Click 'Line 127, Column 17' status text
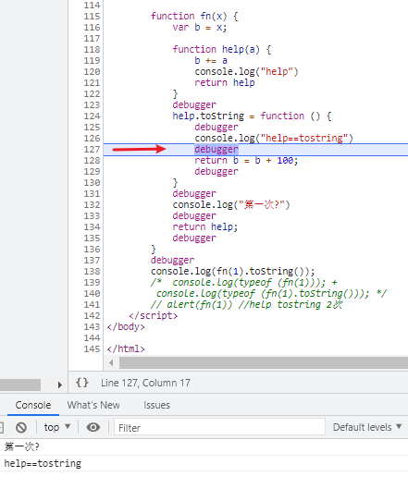 pyautogui.click(x=145, y=383)
